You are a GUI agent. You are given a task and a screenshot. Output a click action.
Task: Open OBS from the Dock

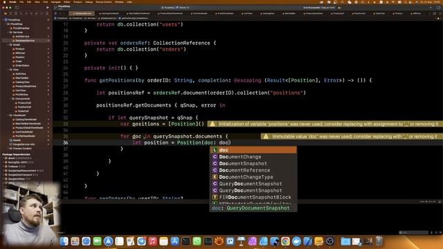pos(329,241)
